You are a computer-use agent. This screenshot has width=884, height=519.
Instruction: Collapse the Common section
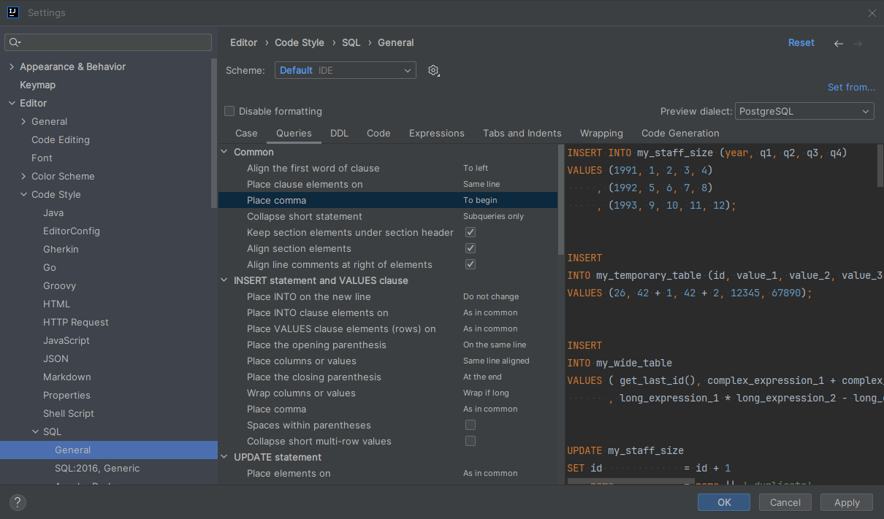coord(224,152)
